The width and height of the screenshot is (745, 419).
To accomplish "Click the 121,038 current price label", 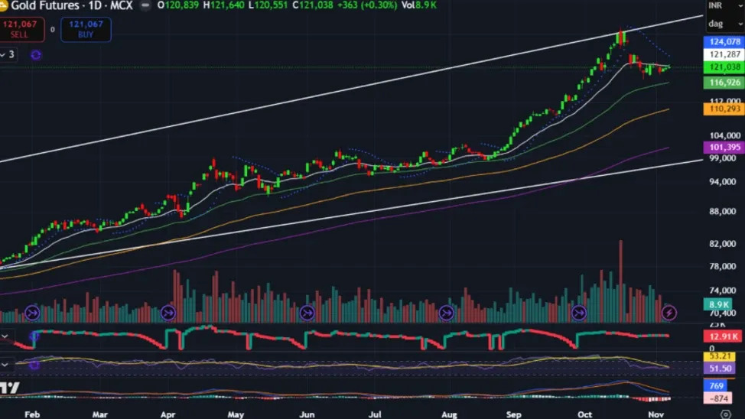I will coord(724,68).
